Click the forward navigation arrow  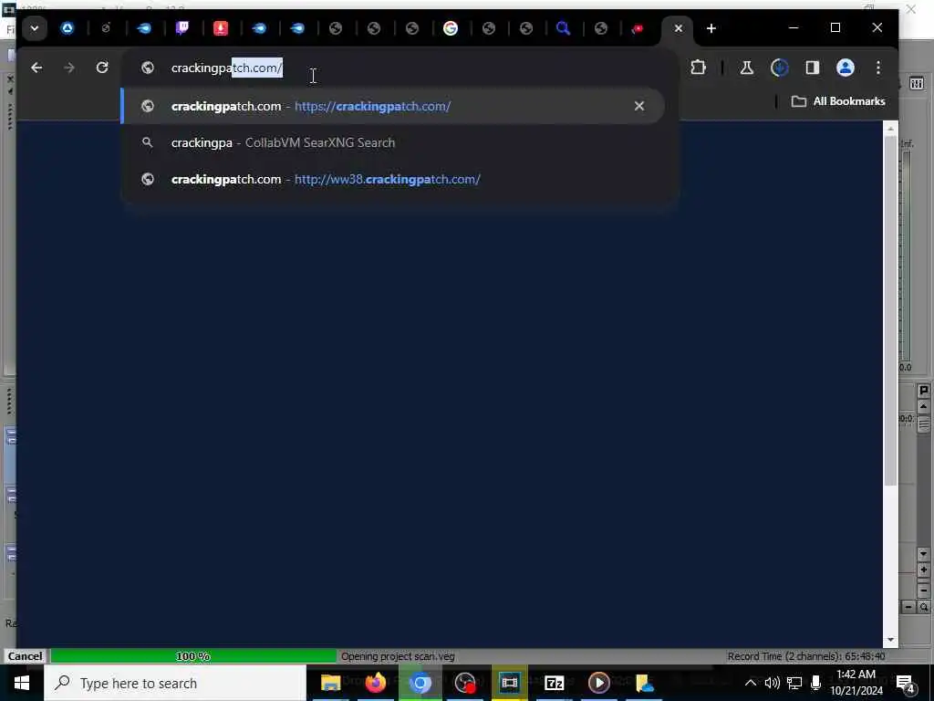(x=69, y=68)
